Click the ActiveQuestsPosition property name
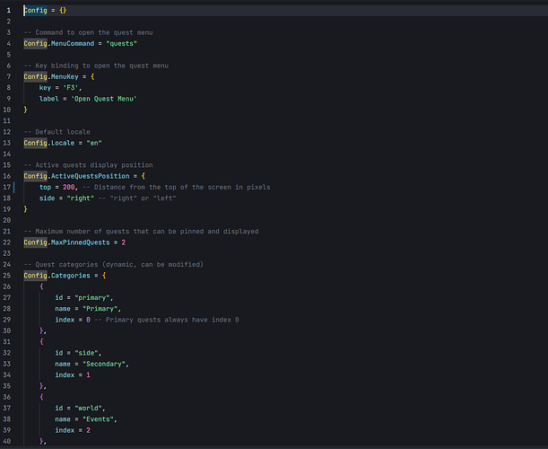Screen dimensions: 548x449 (x=91, y=176)
